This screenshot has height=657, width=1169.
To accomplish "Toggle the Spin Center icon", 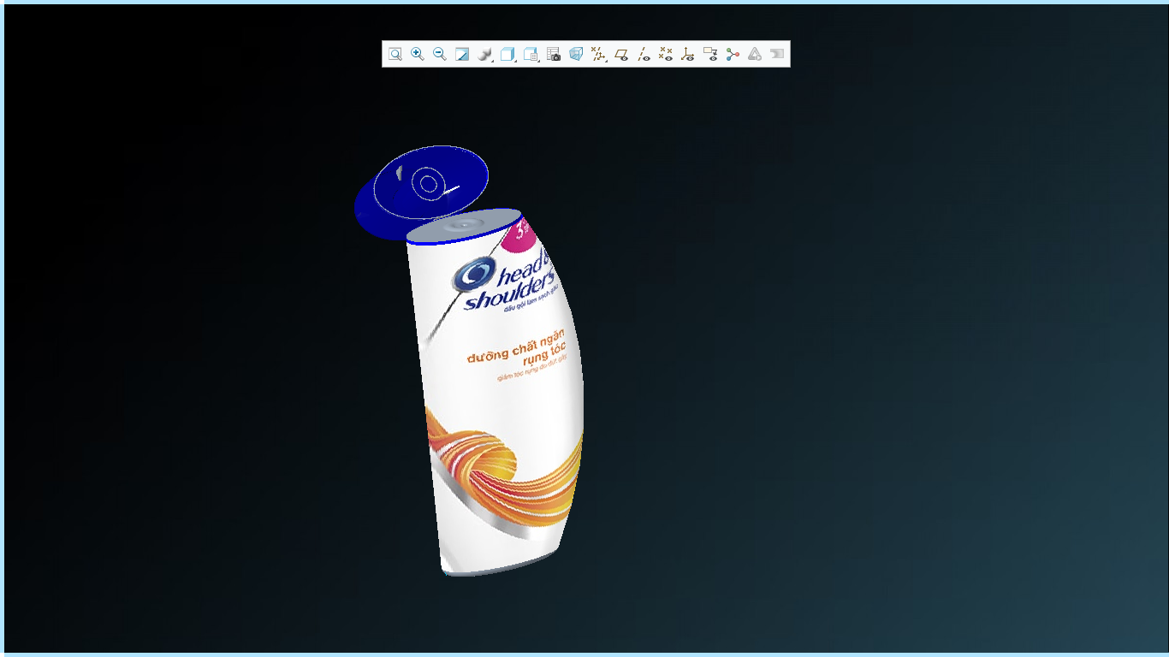I will (x=733, y=54).
